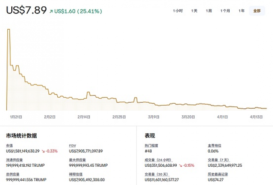This screenshot has height=185, width=273.
Task: Choose the 1周 chart range
Action: tap(209, 11)
